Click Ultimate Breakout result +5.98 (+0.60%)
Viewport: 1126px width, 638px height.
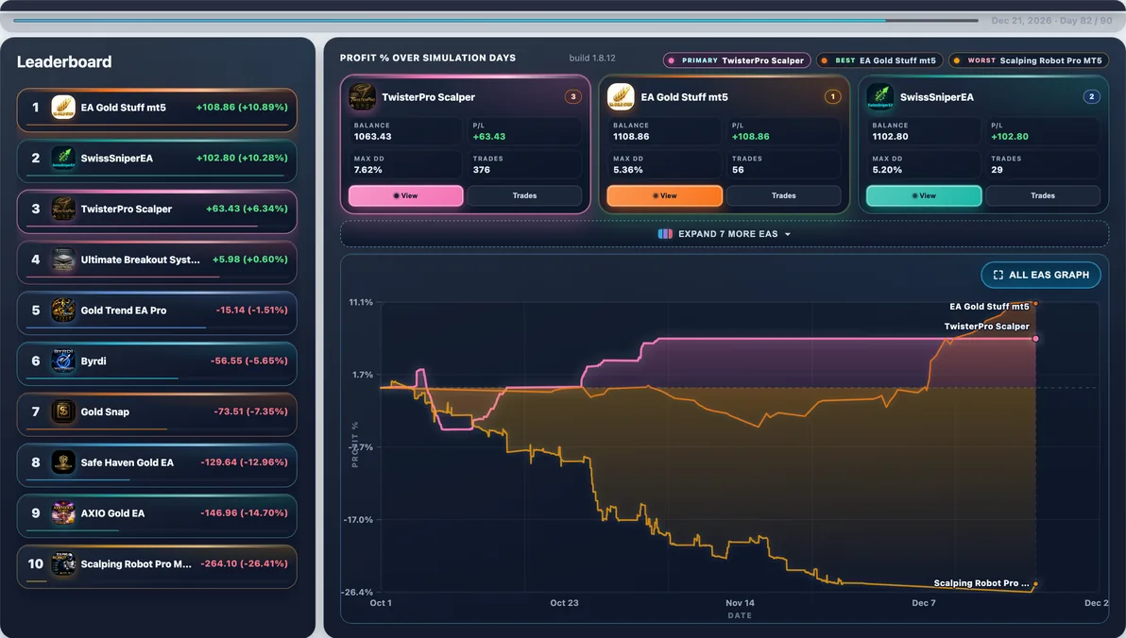tap(250, 260)
